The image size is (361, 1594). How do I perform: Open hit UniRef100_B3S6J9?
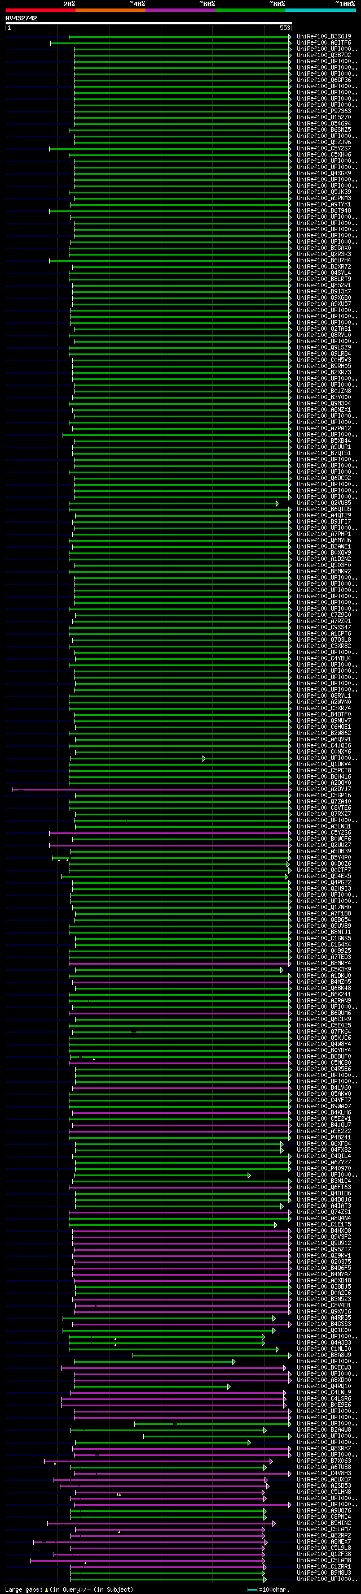[x=323, y=37]
